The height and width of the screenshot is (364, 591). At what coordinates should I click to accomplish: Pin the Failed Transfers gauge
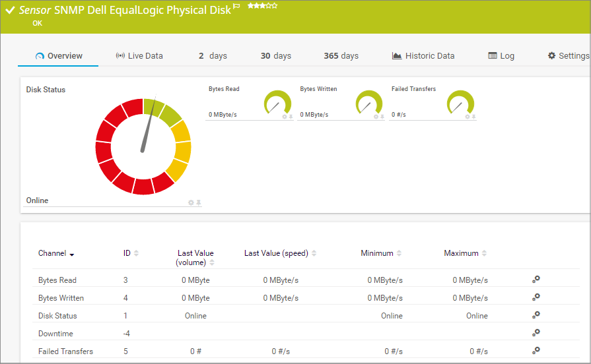473,117
